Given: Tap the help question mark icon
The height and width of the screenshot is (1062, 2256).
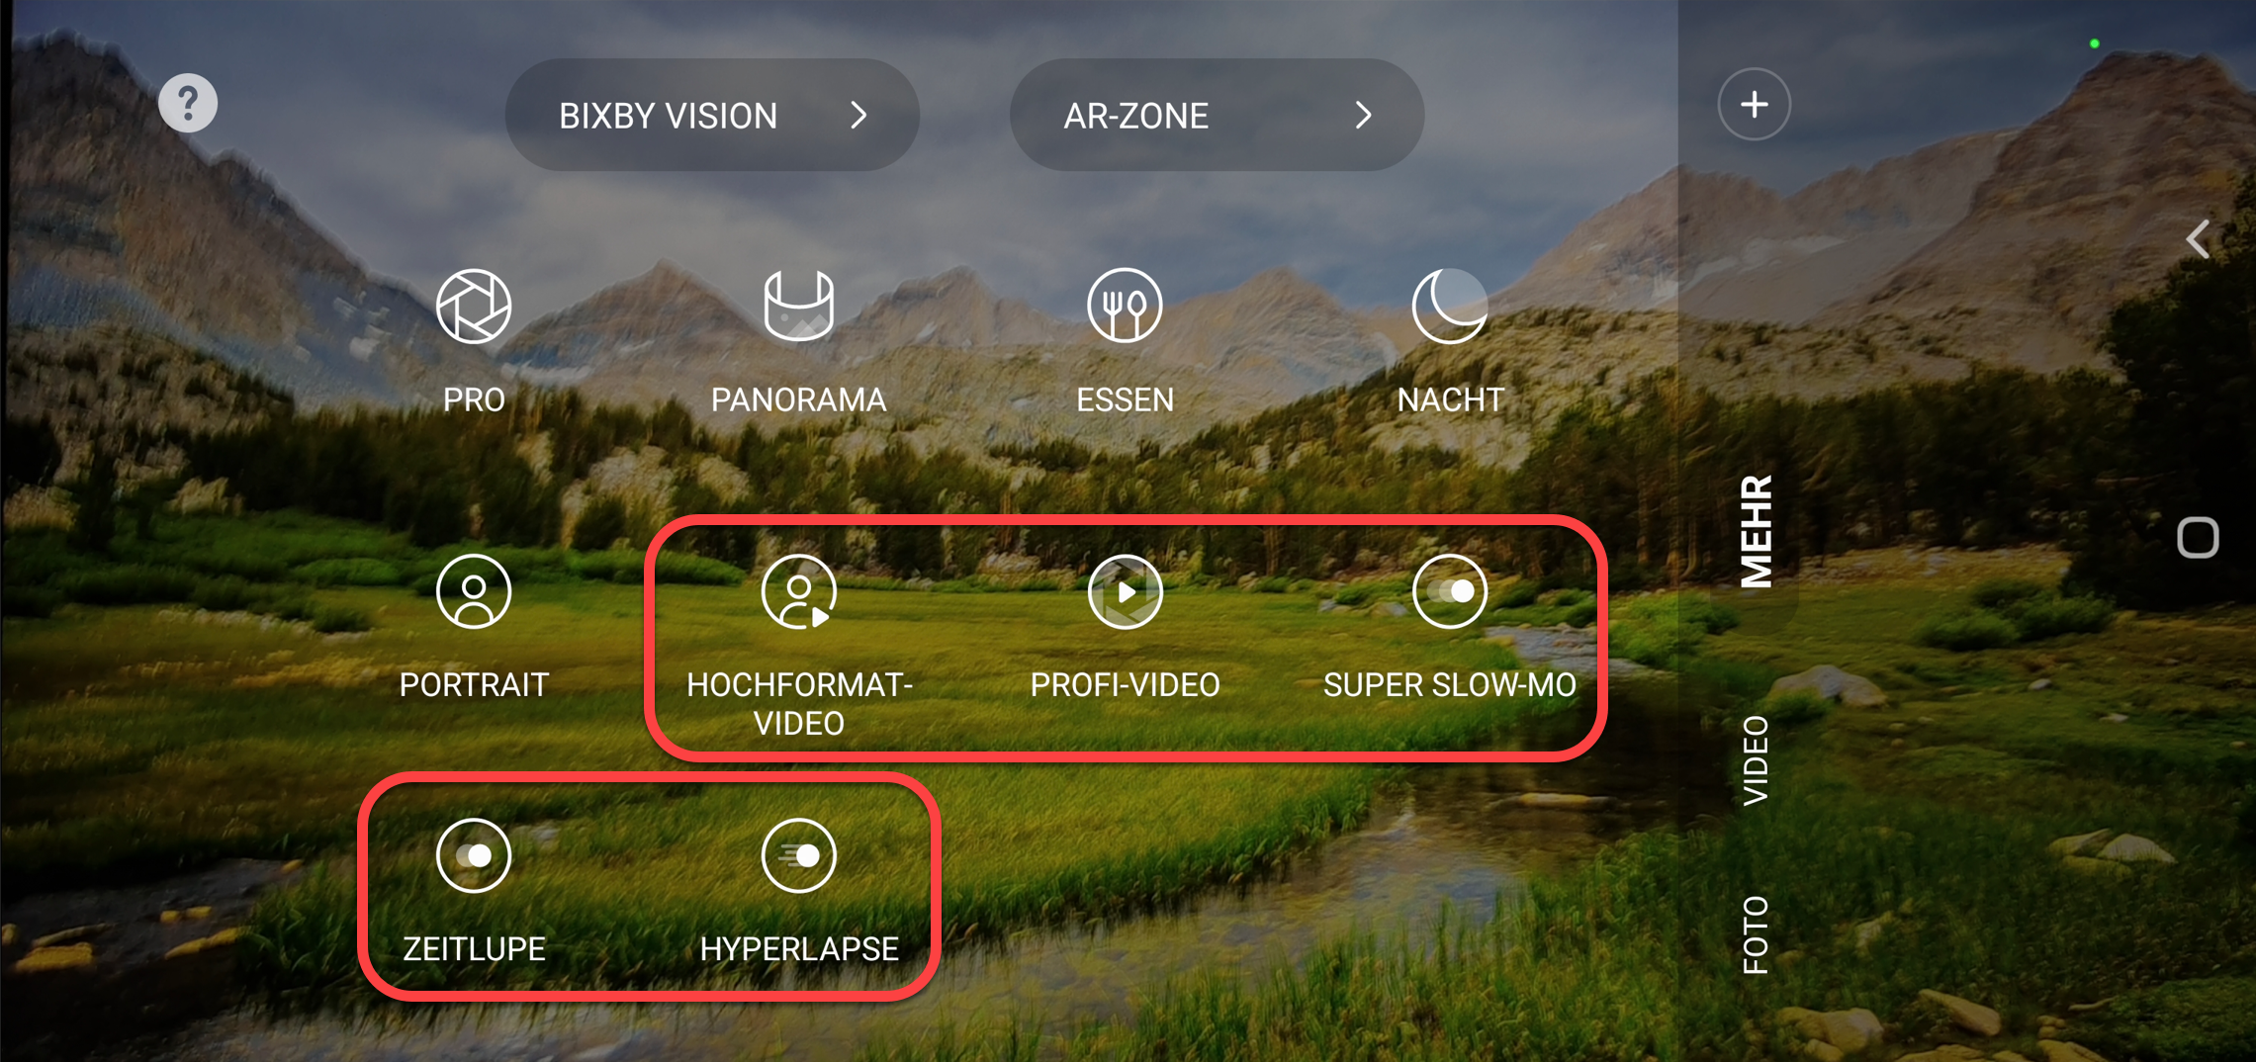Looking at the screenshot, I should click(188, 103).
